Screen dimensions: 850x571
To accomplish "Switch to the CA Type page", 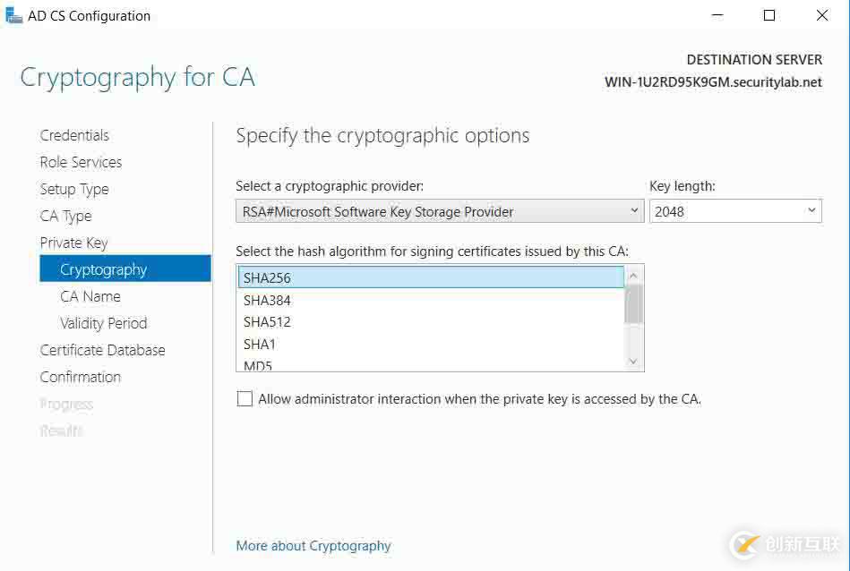I will point(65,216).
